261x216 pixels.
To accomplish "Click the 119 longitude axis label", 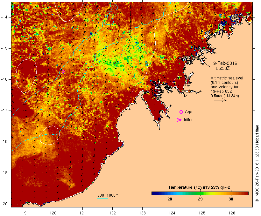I will pos(23,213).
